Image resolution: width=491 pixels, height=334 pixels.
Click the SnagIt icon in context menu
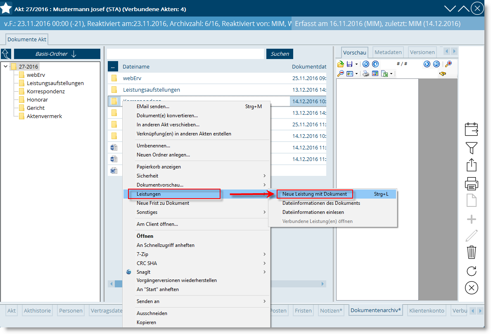coord(129,272)
